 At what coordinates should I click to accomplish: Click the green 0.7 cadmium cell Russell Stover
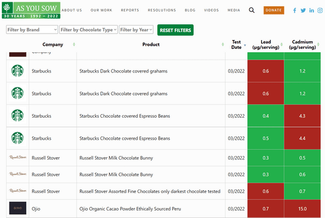[302, 191]
